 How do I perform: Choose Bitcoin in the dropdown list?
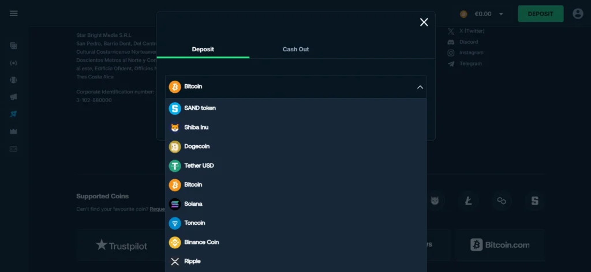click(x=296, y=185)
